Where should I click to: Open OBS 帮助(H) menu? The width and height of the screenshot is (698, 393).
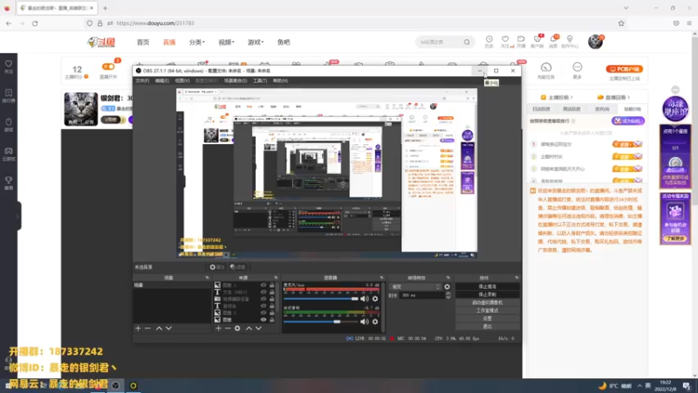point(280,80)
